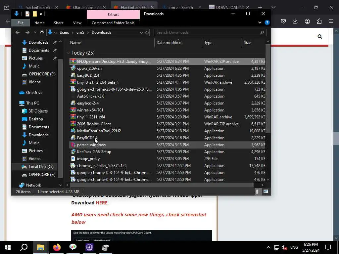Open new Firefox tab plus button
This screenshot has width=339, height=254.
tap(260, 7)
